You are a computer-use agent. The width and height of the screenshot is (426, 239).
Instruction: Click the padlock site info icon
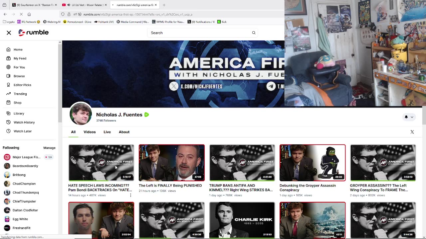pyautogui.click(x=69, y=14)
